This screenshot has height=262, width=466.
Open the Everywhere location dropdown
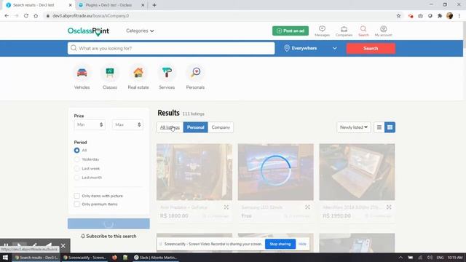point(310,49)
